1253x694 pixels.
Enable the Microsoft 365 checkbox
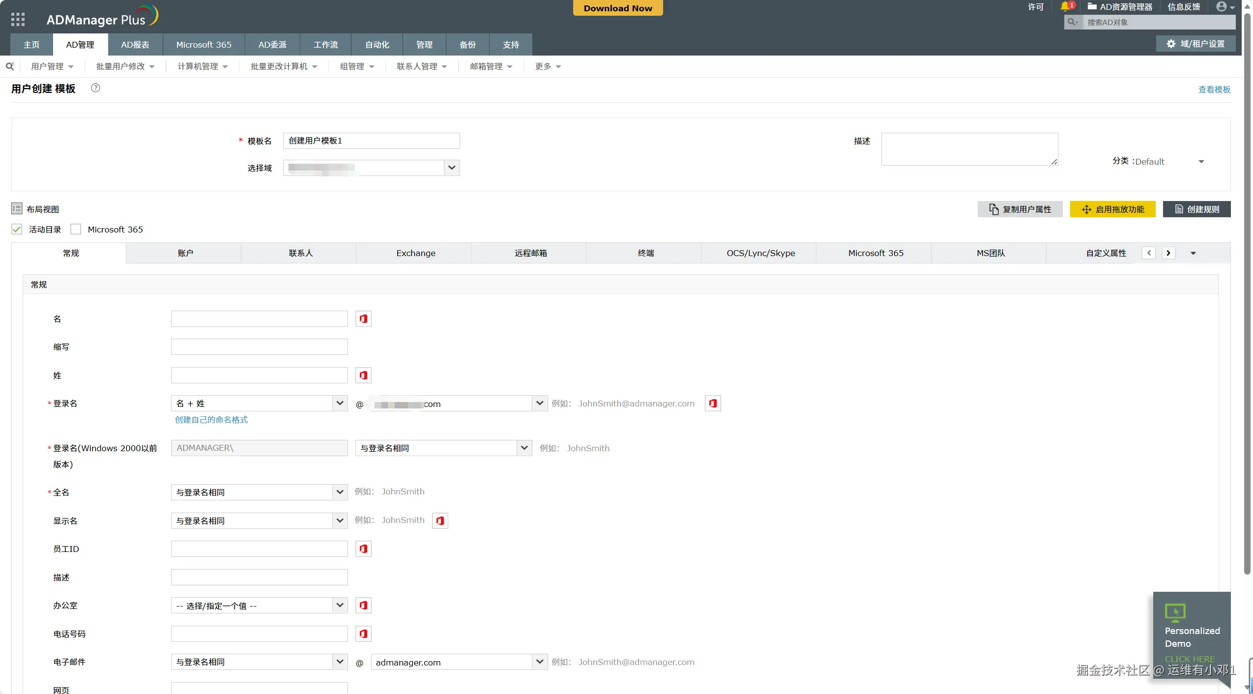[x=76, y=230]
